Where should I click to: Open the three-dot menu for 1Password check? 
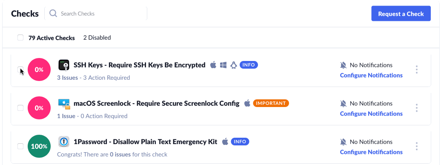click(x=417, y=146)
